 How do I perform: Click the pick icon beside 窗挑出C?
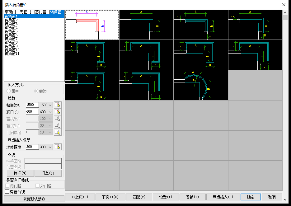coord(58,119)
